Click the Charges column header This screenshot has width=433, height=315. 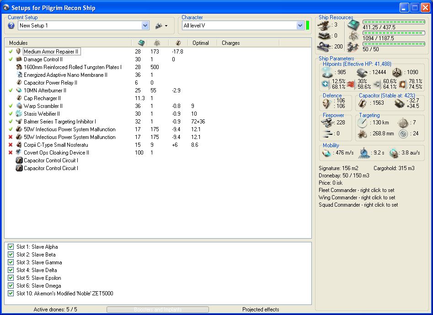(x=231, y=43)
